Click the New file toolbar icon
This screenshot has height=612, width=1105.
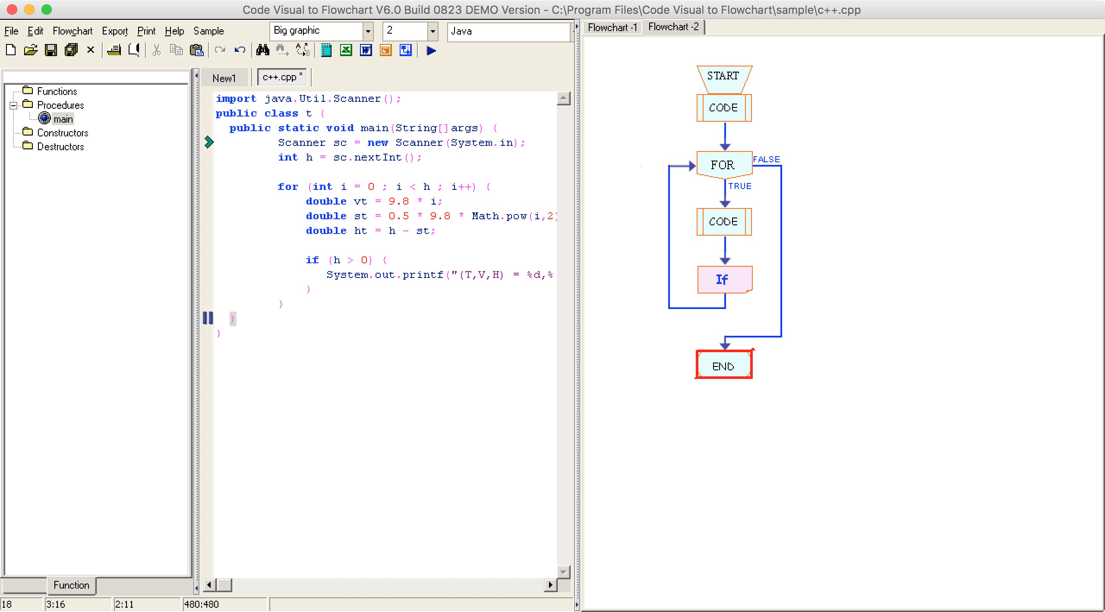click(x=11, y=50)
